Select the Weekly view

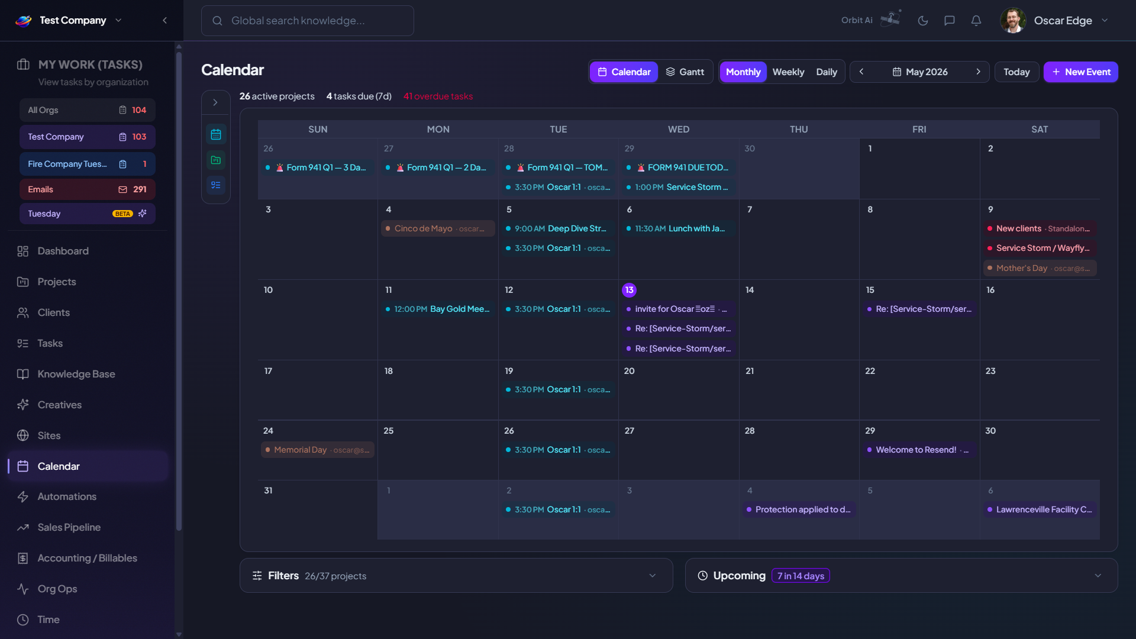tap(788, 72)
